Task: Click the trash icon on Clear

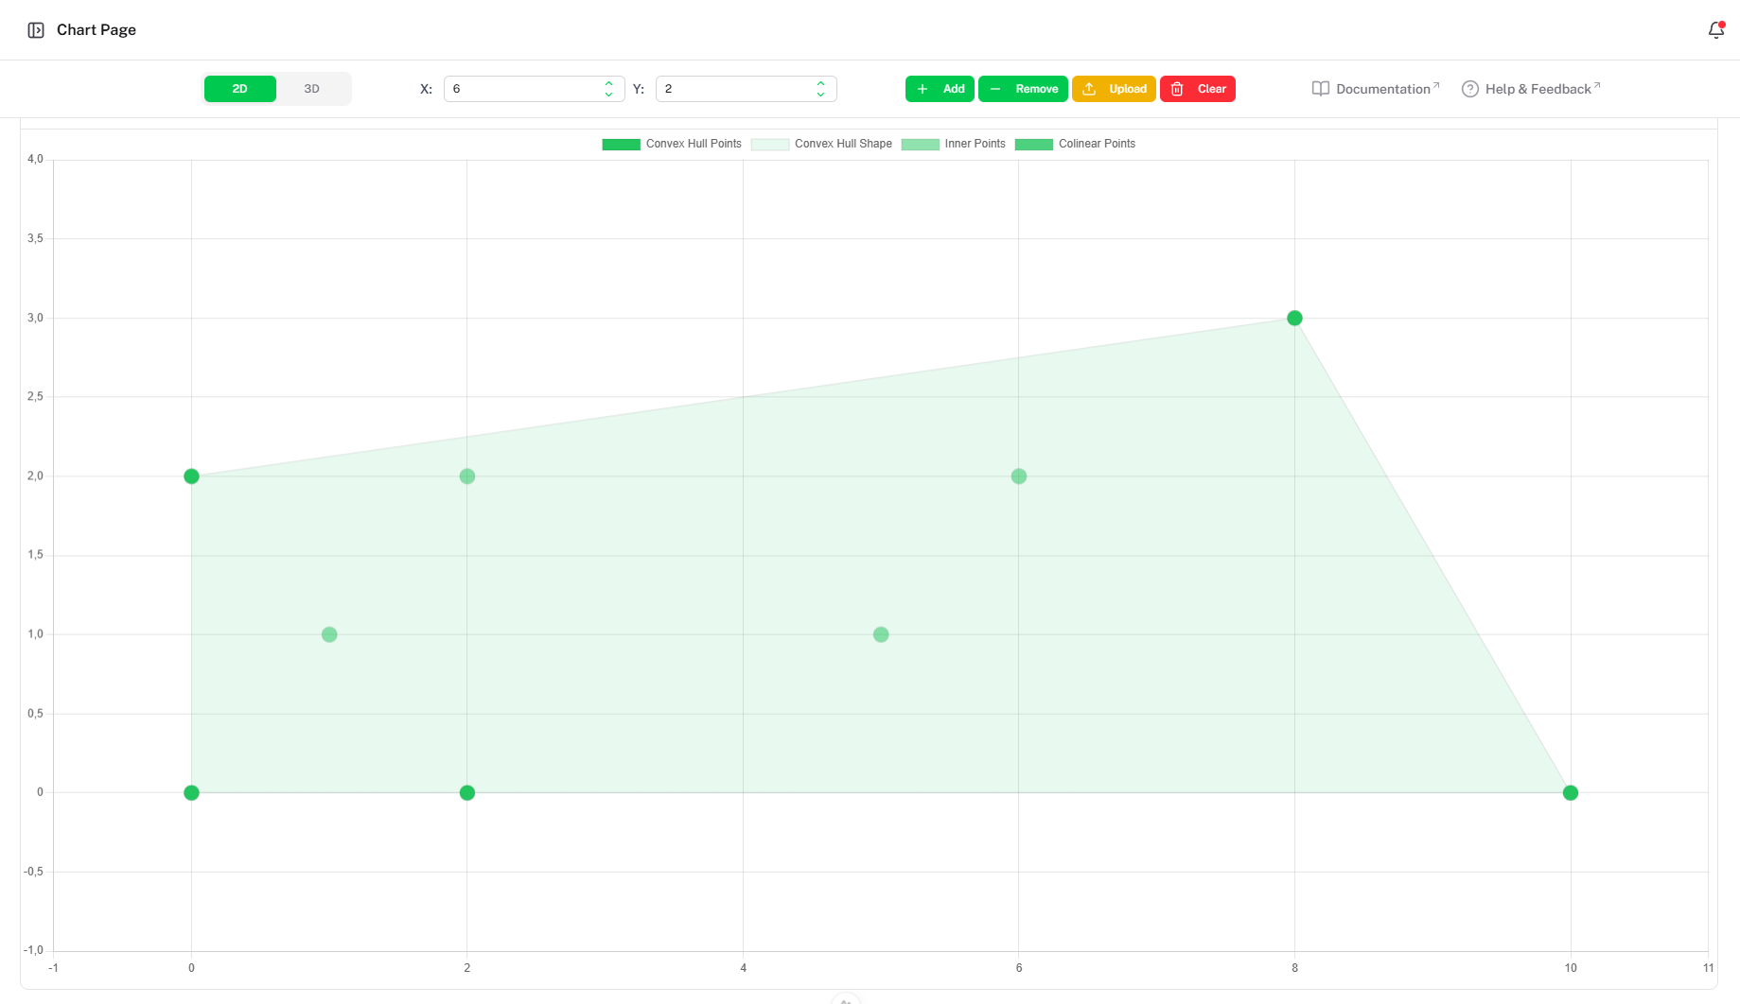Action: point(1177,89)
